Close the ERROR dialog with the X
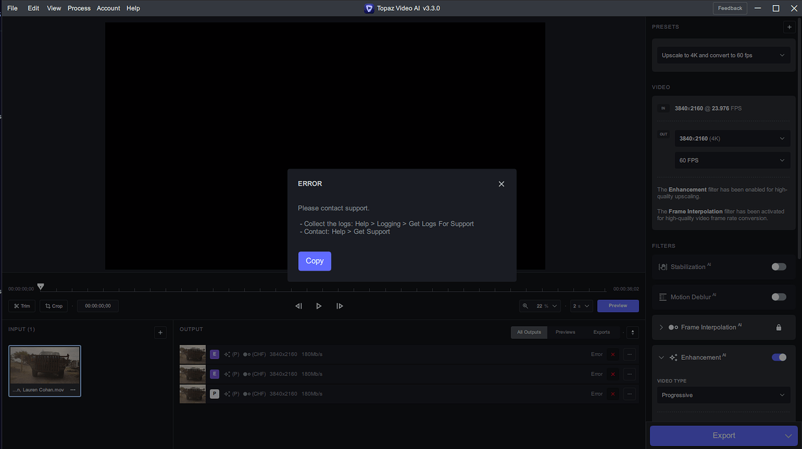This screenshot has height=449, width=802. click(501, 184)
